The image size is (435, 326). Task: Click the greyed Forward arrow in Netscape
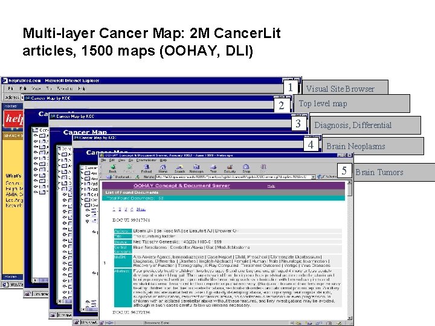click(129, 168)
